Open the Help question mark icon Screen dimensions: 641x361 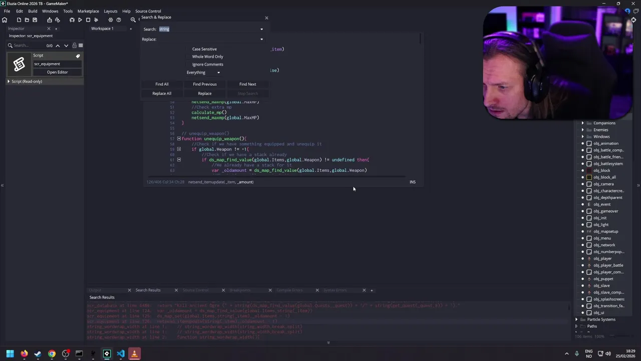click(x=119, y=20)
